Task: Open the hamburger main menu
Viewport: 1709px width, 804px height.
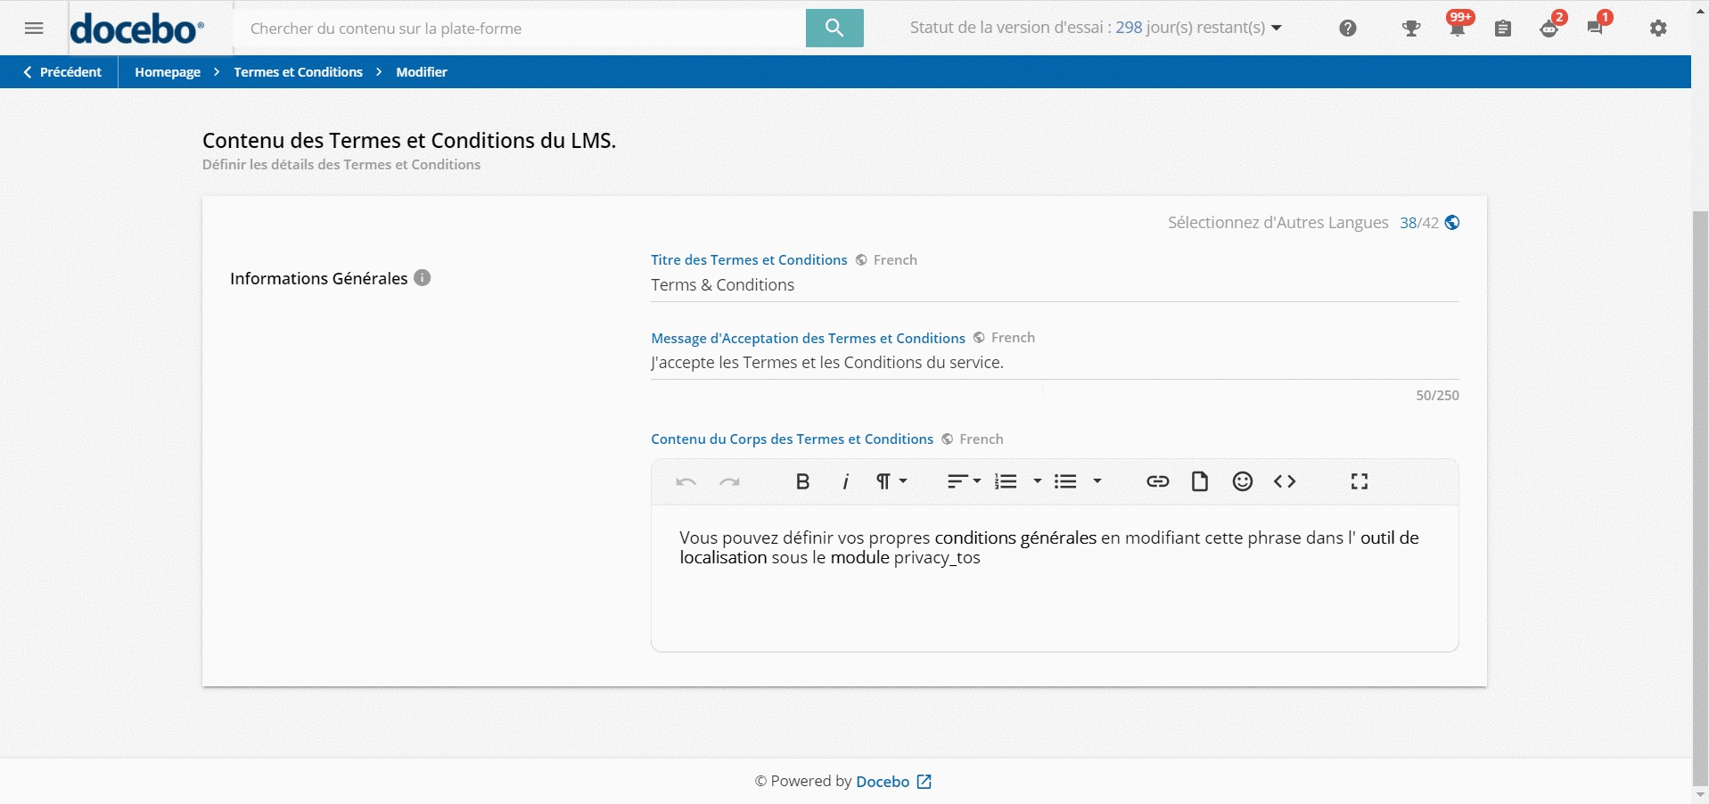Action: 34,29
